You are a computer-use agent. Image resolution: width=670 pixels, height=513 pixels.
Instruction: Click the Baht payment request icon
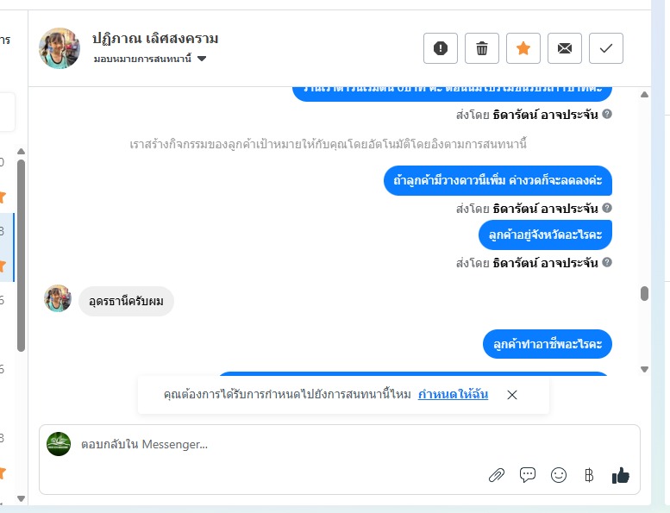pos(589,475)
